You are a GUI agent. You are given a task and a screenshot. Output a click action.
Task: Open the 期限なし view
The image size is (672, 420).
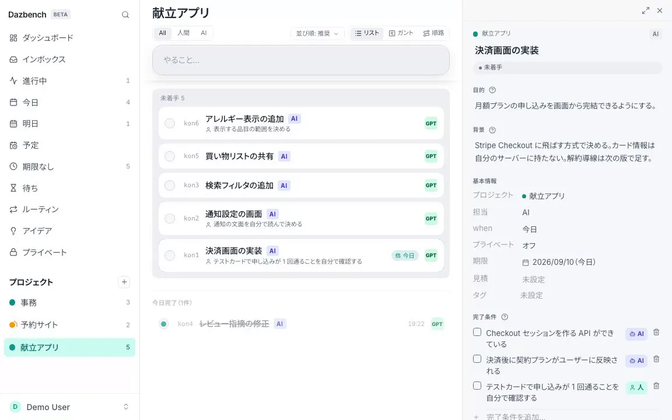coord(69,166)
